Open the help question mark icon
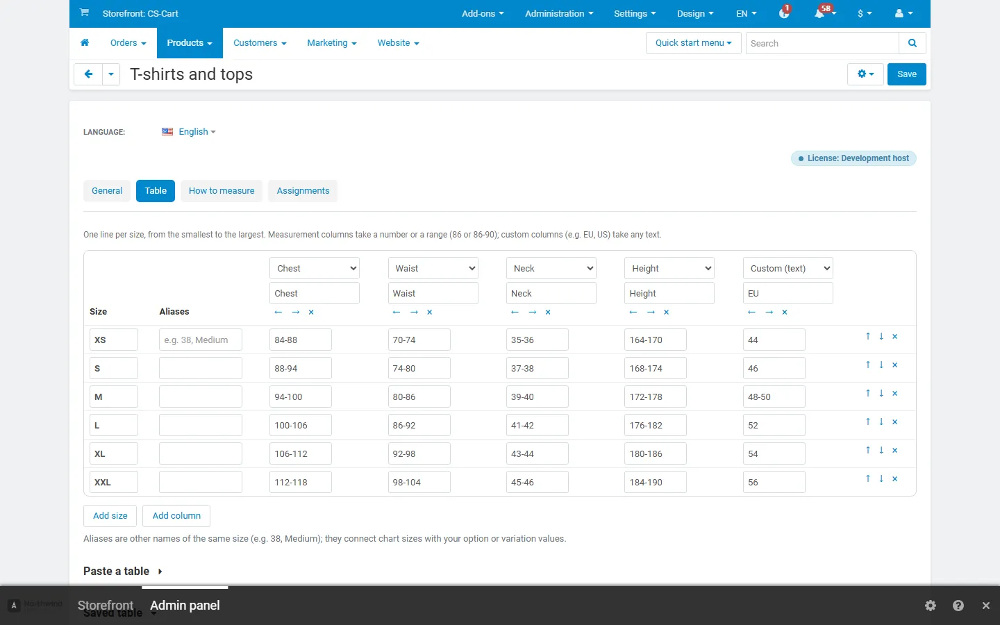The height and width of the screenshot is (625, 1000). [958, 606]
